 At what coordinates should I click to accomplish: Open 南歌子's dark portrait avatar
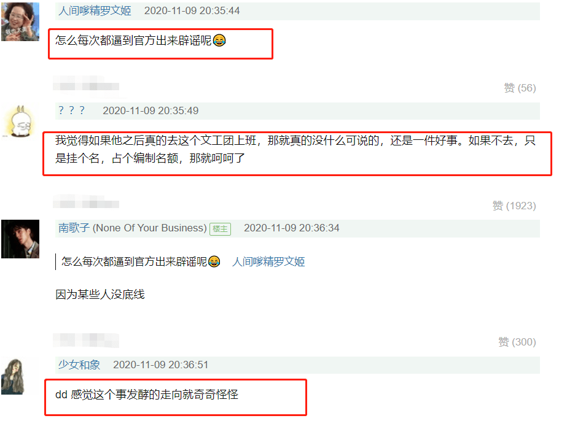pyautogui.click(x=20, y=239)
